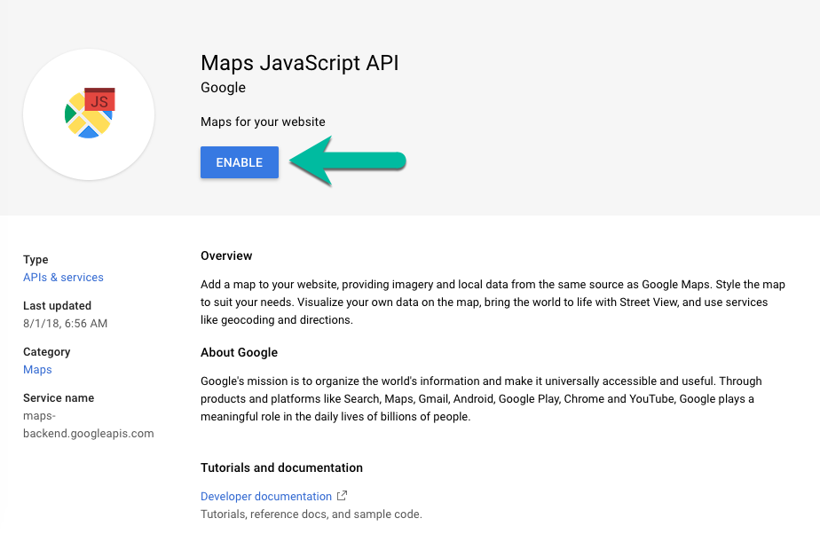Select the service name maps-backend.googleapis.com

89,425
